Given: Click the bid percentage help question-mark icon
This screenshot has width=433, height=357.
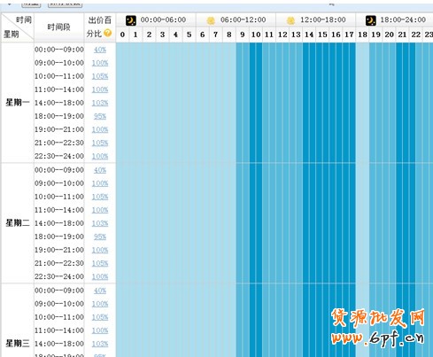Looking at the screenshot, I should pos(108,33).
